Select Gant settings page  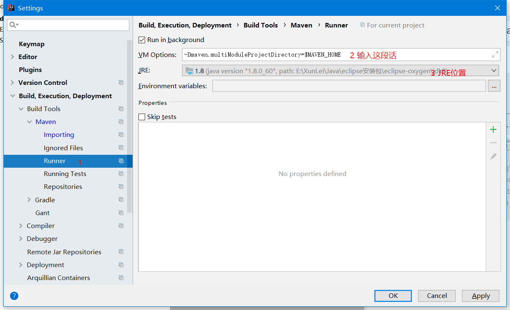pos(43,213)
